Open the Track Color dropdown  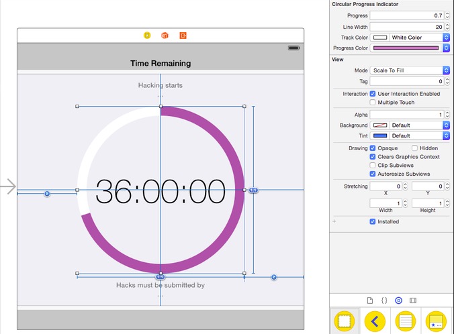click(x=446, y=38)
